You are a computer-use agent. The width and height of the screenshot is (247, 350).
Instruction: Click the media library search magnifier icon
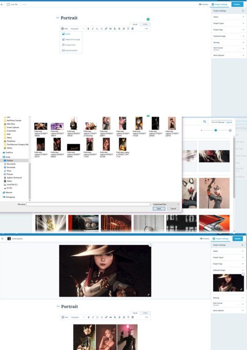[205, 122]
